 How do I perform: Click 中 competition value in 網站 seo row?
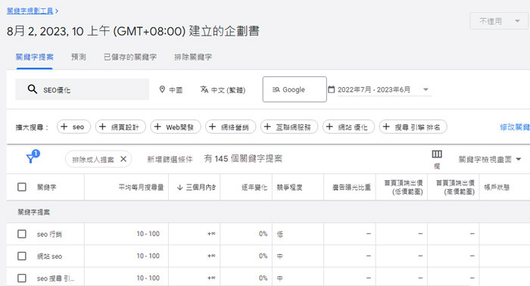pos(280,256)
